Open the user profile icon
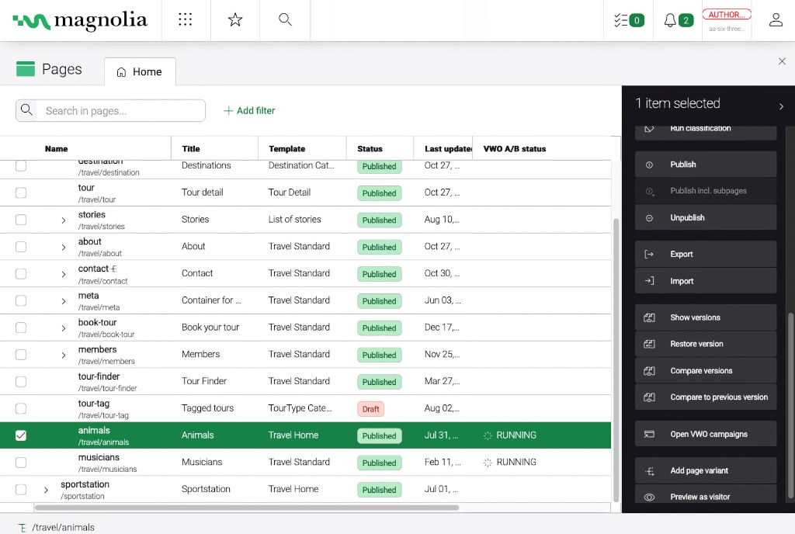The image size is (795, 534). click(776, 20)
